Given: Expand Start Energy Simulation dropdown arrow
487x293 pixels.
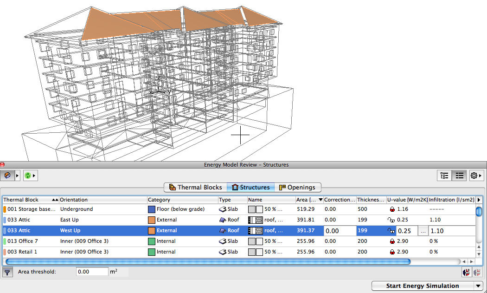Looking at the screenshot, I should coord(478,286).
